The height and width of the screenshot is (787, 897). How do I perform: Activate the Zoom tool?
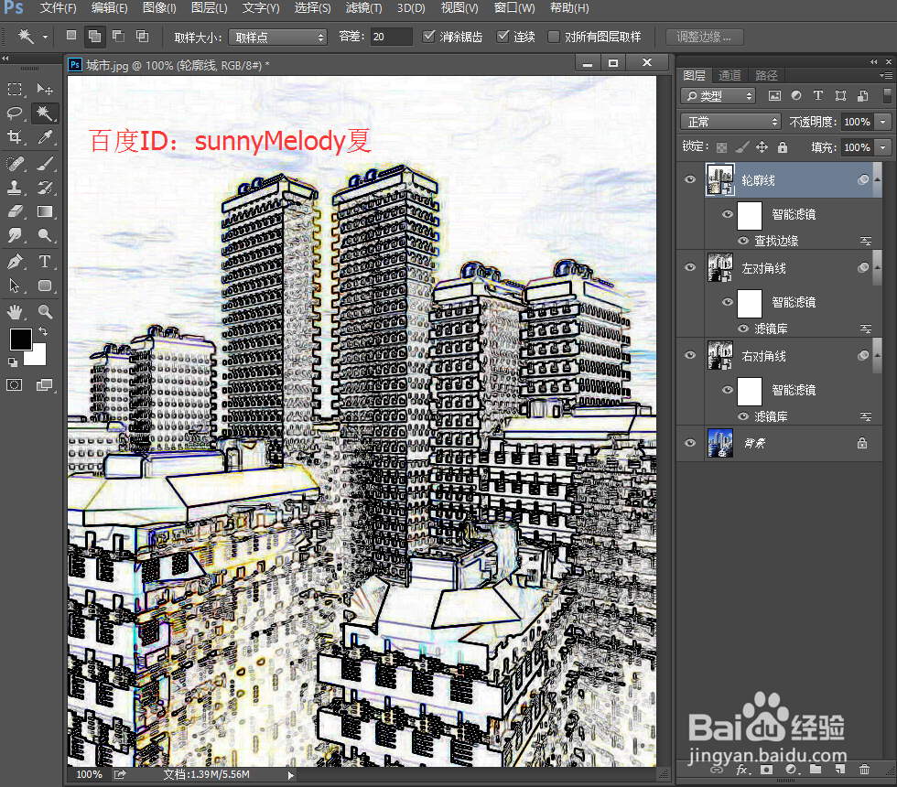click(46, 311)
